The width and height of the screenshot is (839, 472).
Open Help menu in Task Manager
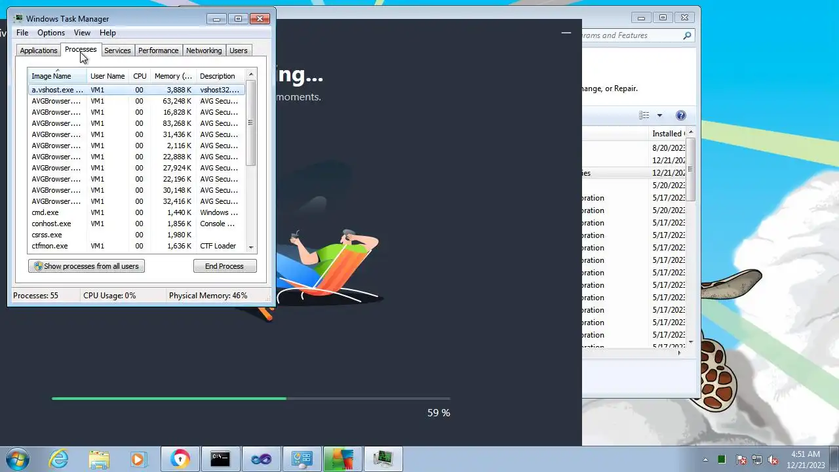coord(107,33)
